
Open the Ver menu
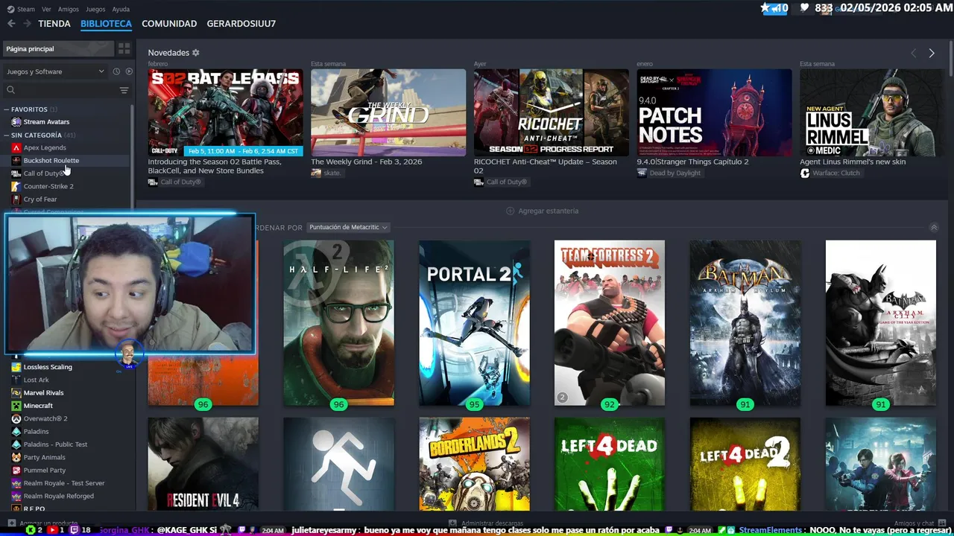pos(47,9)
